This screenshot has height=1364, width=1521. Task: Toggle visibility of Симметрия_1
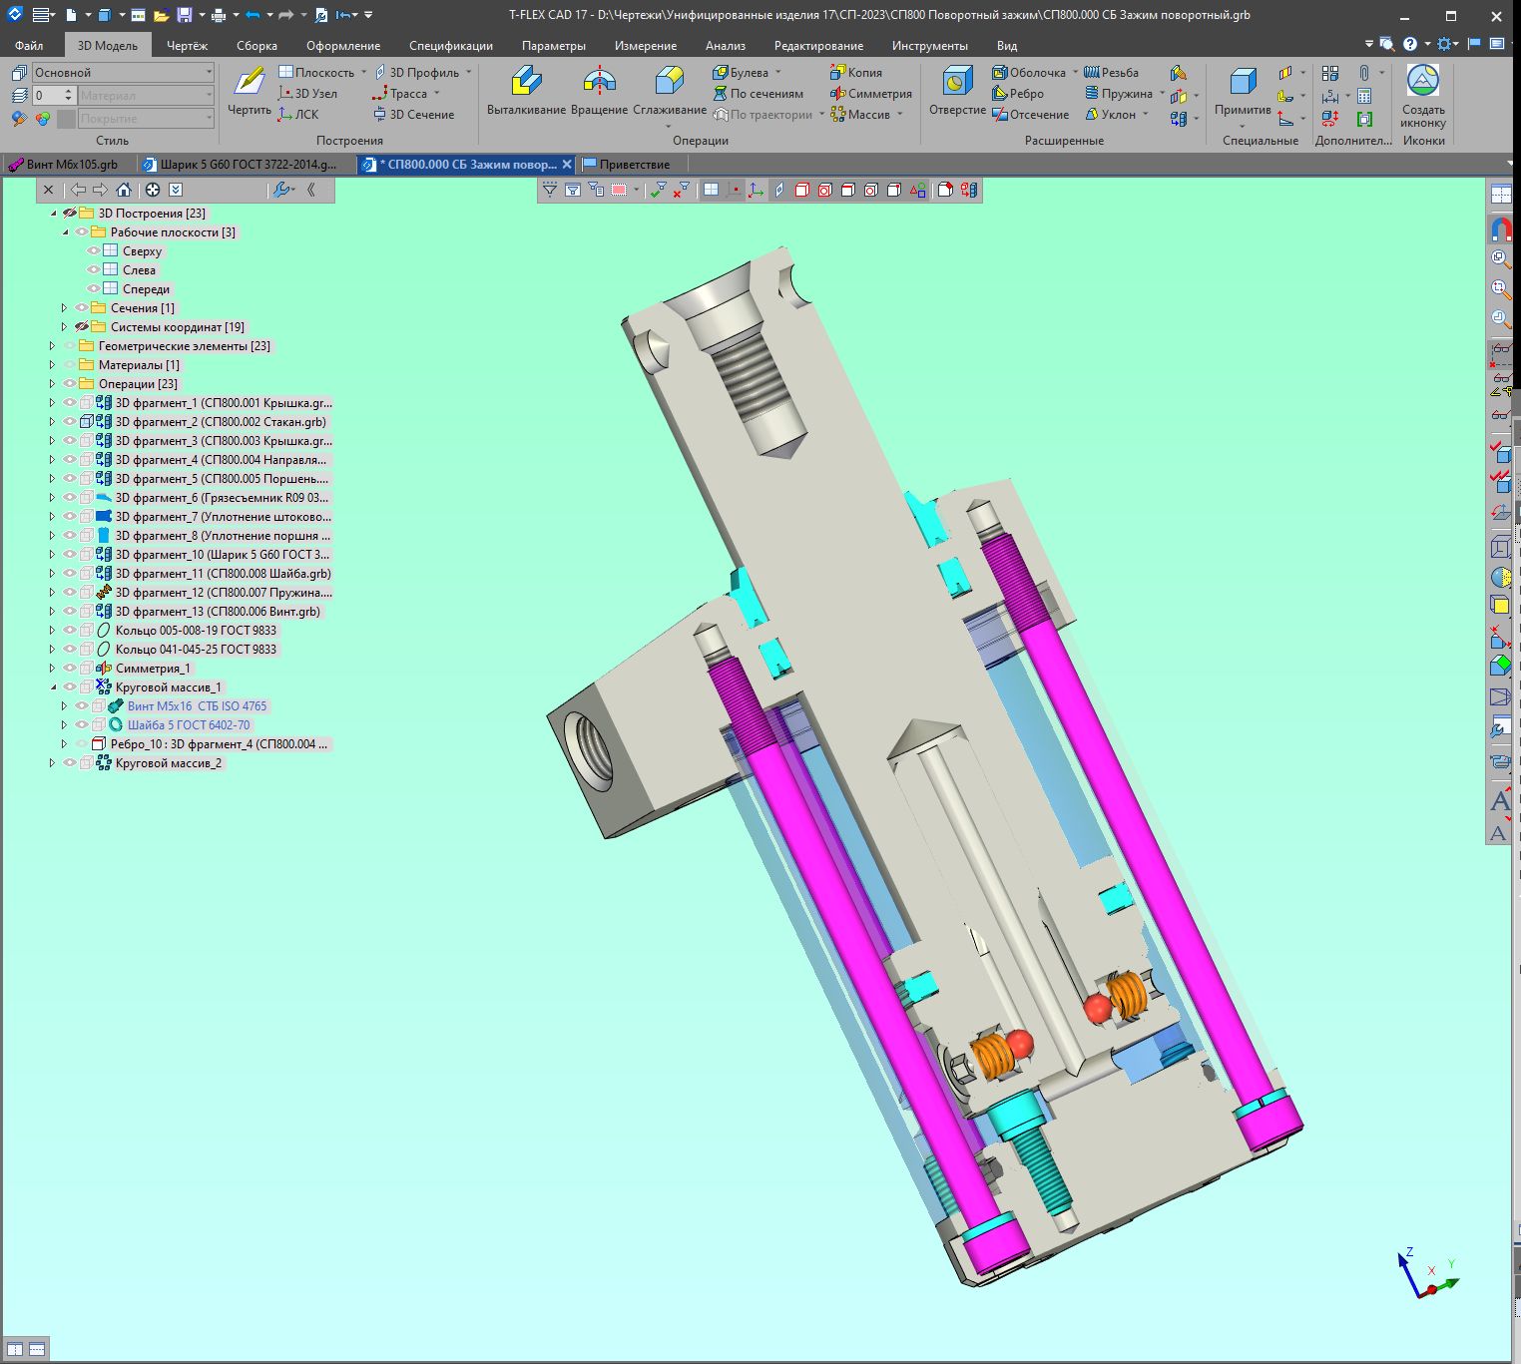point(70,669)
